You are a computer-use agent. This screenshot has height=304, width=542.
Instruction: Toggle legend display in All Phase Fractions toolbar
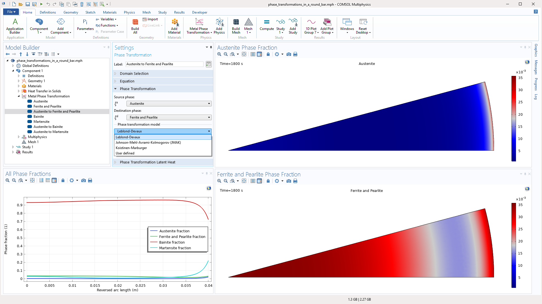pos(54,180)
